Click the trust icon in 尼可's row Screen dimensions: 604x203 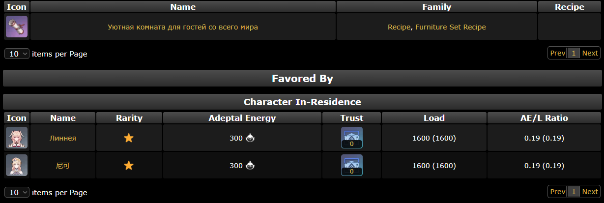pyautogui.click(x=351, y=165)
